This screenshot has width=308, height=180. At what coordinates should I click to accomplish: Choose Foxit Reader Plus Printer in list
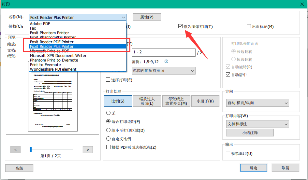point(78,47)
